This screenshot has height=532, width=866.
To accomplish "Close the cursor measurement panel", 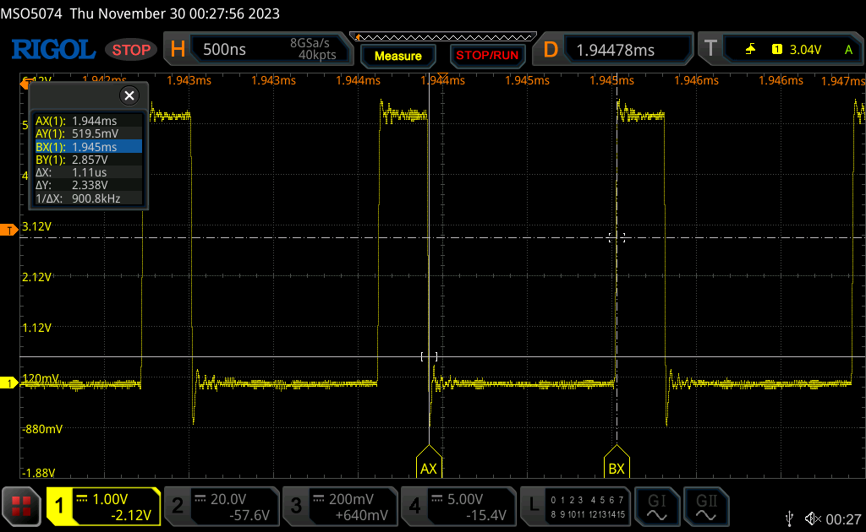I will 129,95.
